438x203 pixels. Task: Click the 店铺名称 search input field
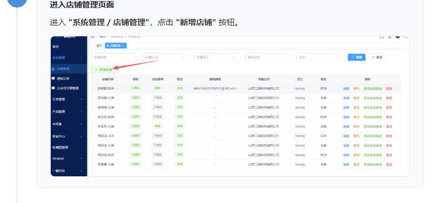(x=113, y=57)
